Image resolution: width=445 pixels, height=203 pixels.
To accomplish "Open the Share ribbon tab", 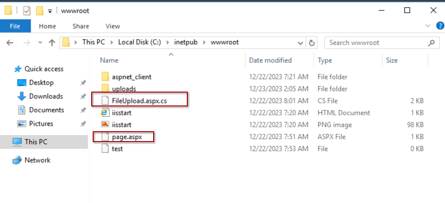I will (x=81, y=26).
